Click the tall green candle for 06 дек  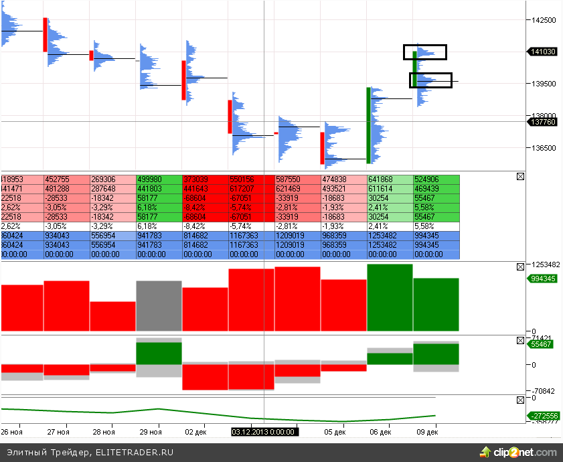coord(368,125)
